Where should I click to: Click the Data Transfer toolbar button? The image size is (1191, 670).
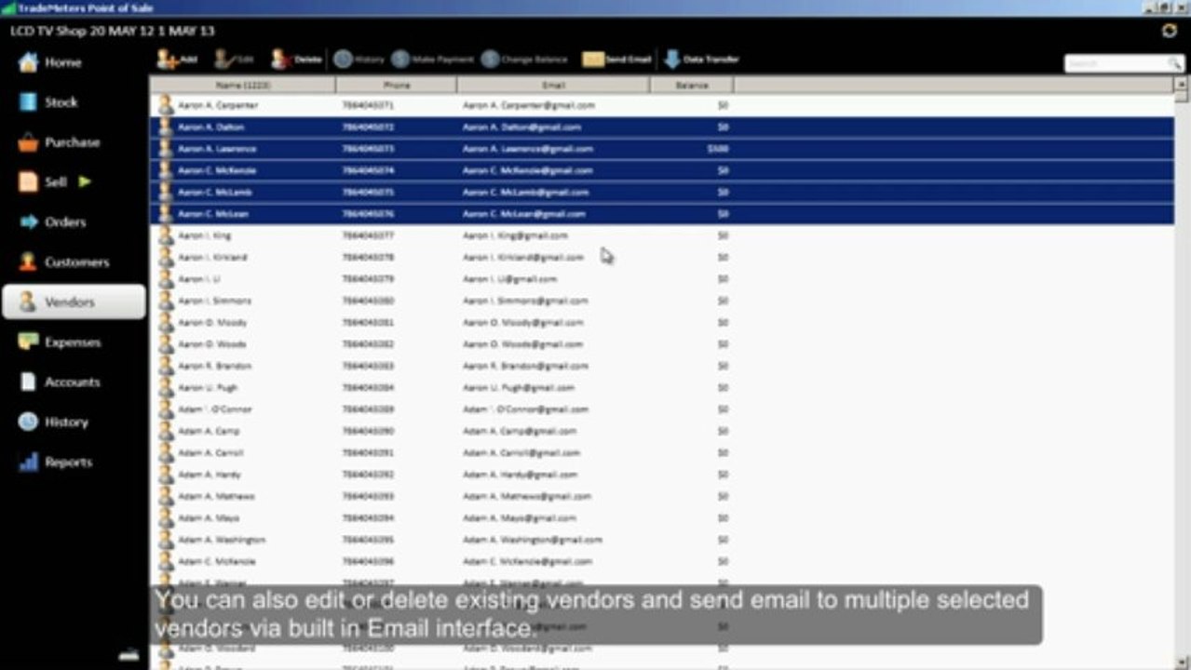pos(700,60)
